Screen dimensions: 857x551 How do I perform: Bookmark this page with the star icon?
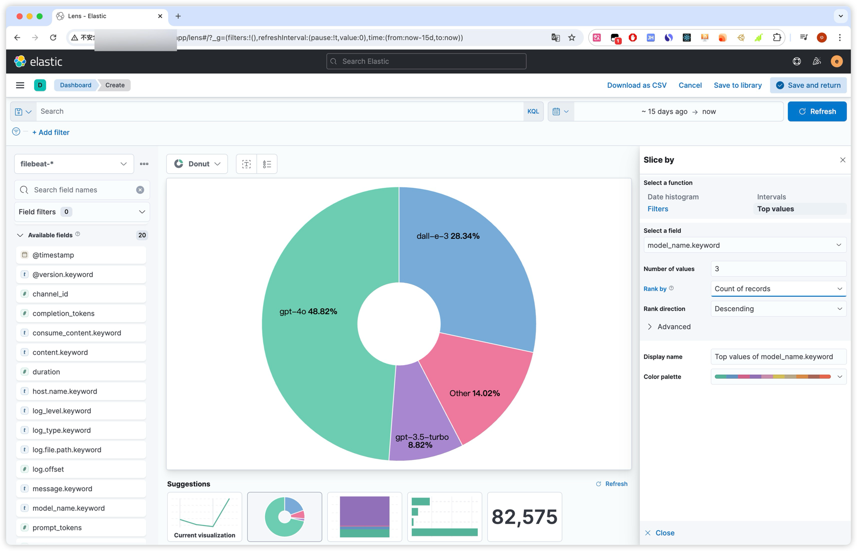point(572,37)
